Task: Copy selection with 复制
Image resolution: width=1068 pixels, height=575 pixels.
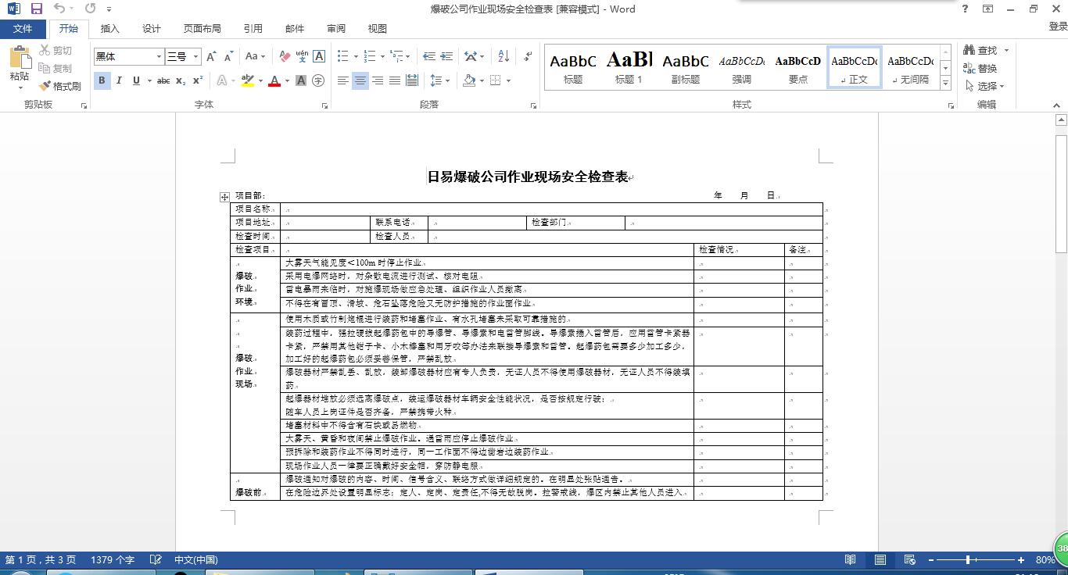Action: pyautogui.click(x=56, y=68)
